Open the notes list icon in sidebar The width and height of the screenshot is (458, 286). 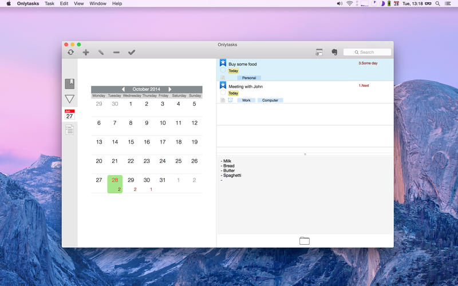coord(69,130)
